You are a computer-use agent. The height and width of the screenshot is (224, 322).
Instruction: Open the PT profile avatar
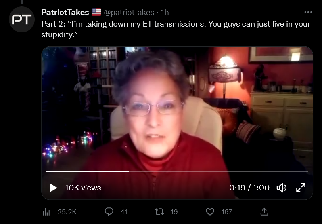21,19
